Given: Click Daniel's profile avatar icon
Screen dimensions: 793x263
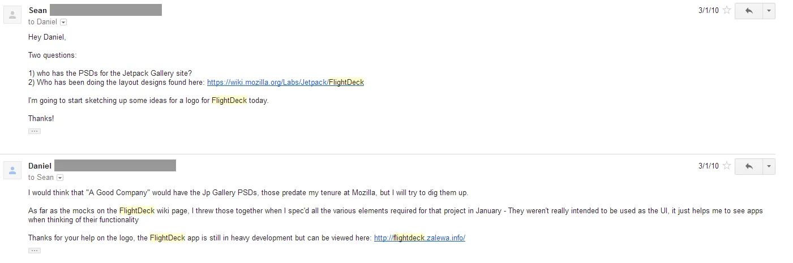Looking at the screenshot, I should (12, 170).
